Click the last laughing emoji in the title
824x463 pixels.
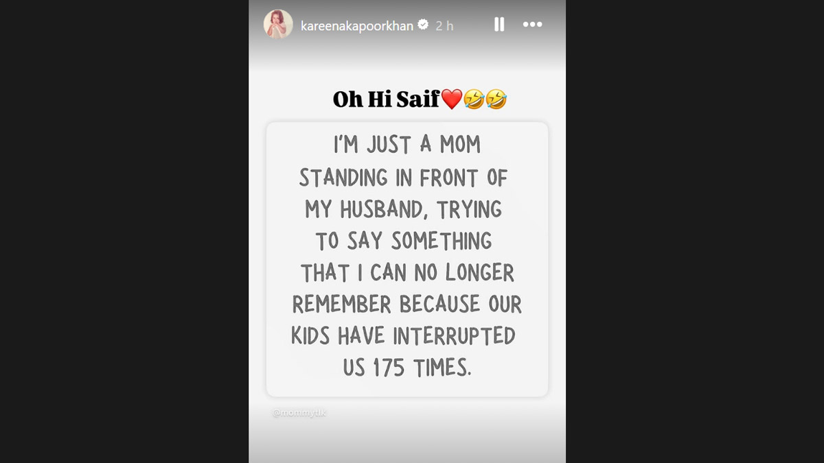[x=496, y=100]
